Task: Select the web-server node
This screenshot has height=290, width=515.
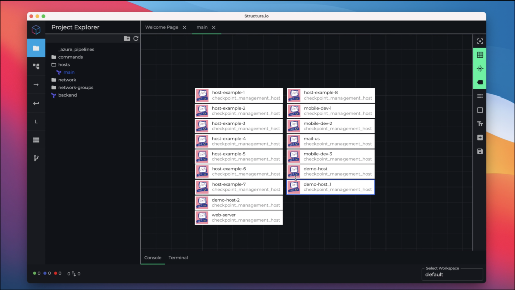Action: 239,217
